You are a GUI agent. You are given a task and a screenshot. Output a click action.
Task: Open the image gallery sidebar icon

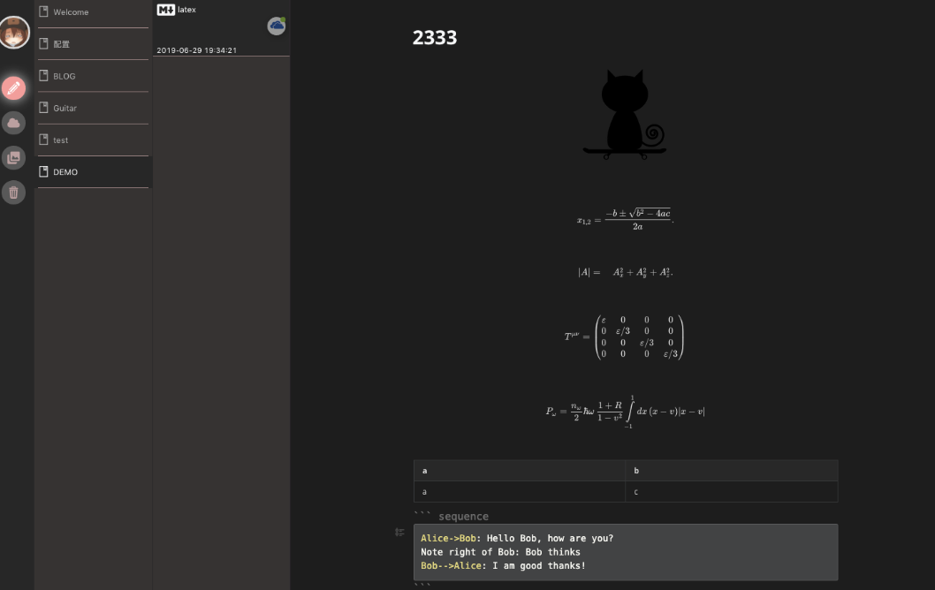14,157
